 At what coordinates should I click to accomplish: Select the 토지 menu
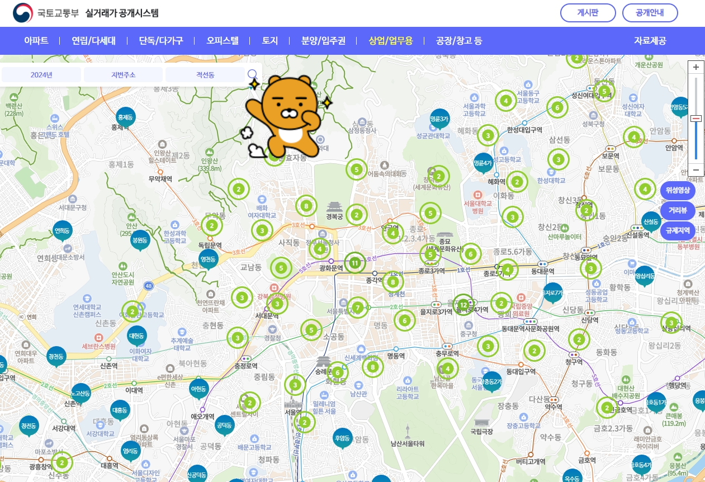270,41
